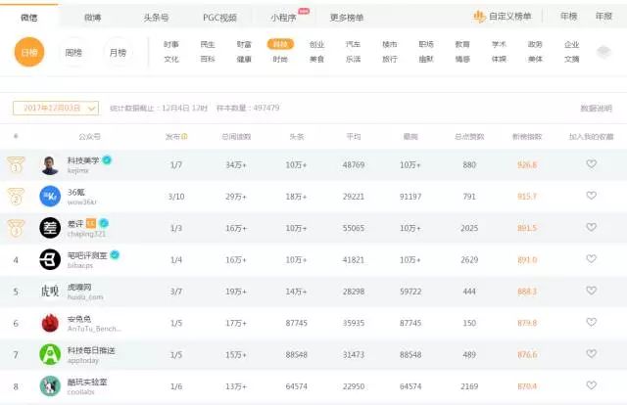Add 科技每日推送 to favorites
This screenshot has width=627, height=405.
coord(592,353)
